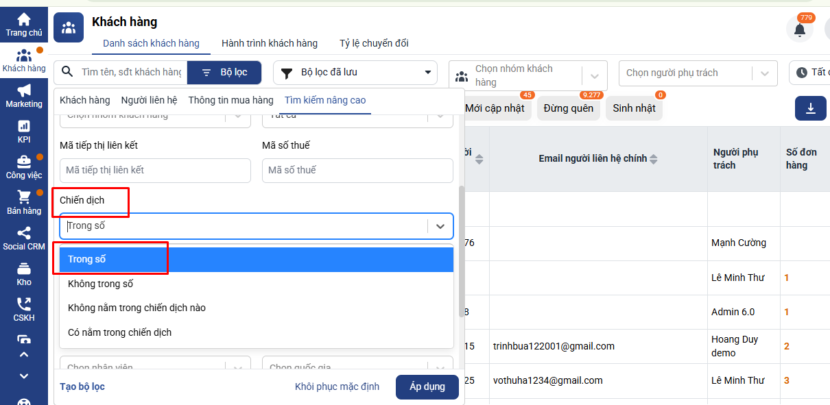Select Không trong số option

pos(101,284)
